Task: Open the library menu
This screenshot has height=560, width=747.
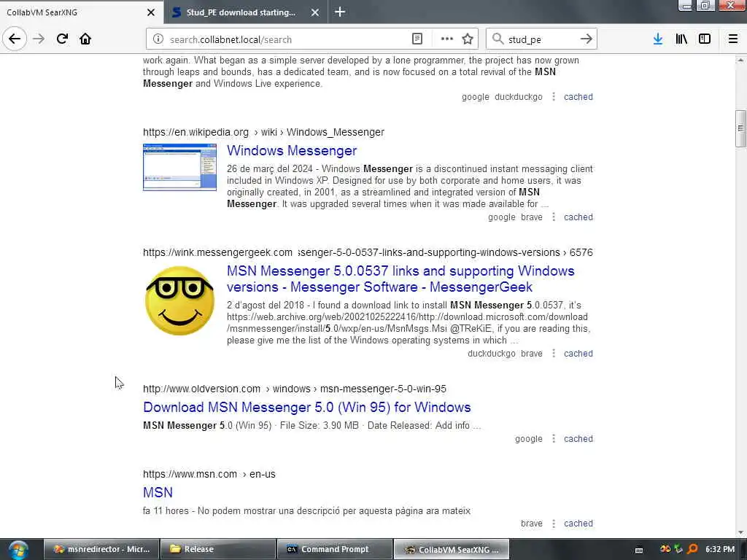Action: pos(681,39)
